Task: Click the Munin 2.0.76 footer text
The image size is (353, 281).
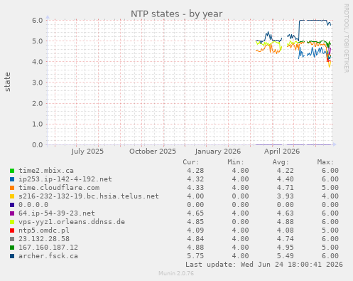Action: (176, 273)
